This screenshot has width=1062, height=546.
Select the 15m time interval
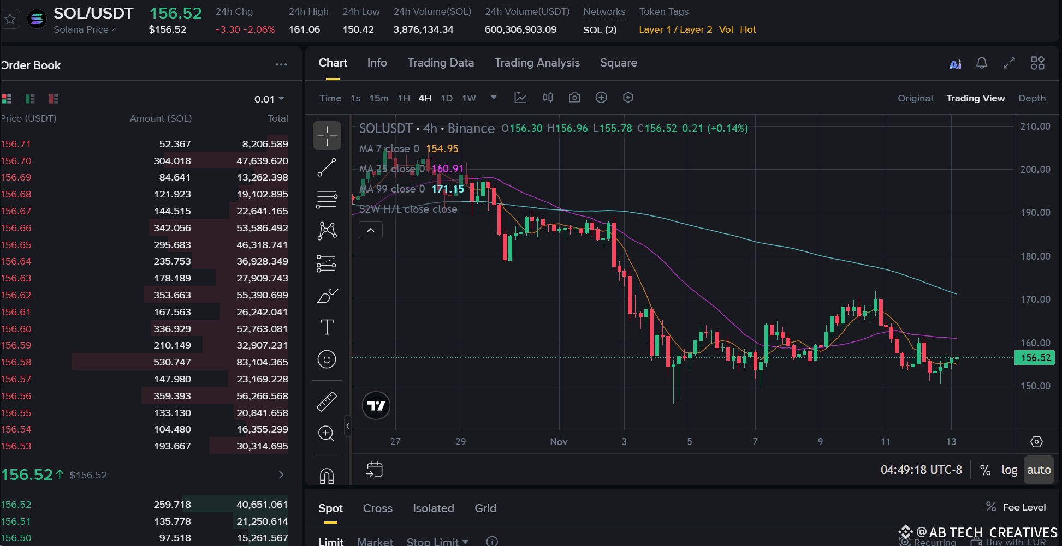click(379, 98)
